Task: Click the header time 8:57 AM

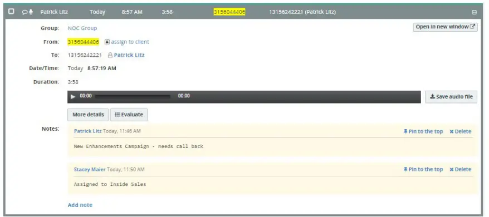Action: 132,12
